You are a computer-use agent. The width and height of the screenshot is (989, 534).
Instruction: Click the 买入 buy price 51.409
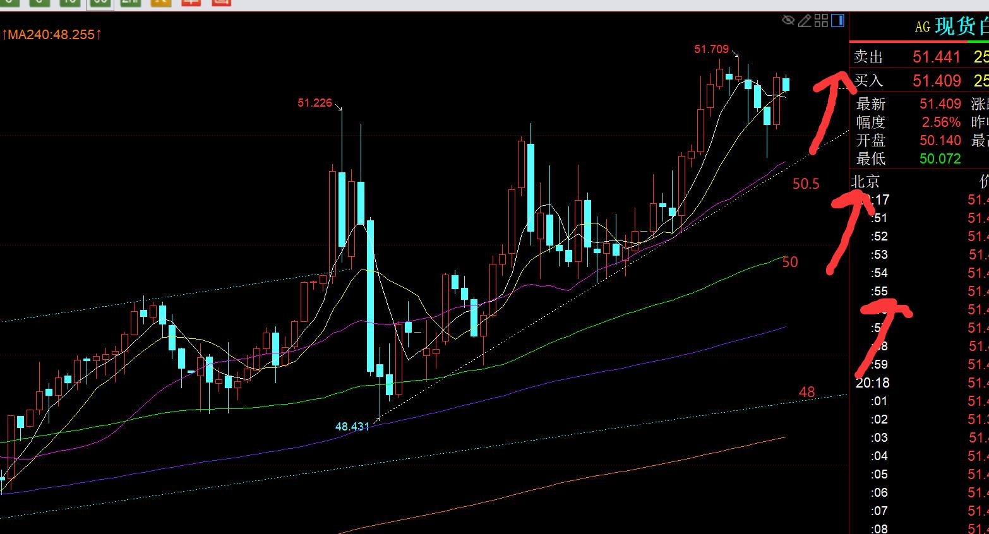tap(936, 81)
